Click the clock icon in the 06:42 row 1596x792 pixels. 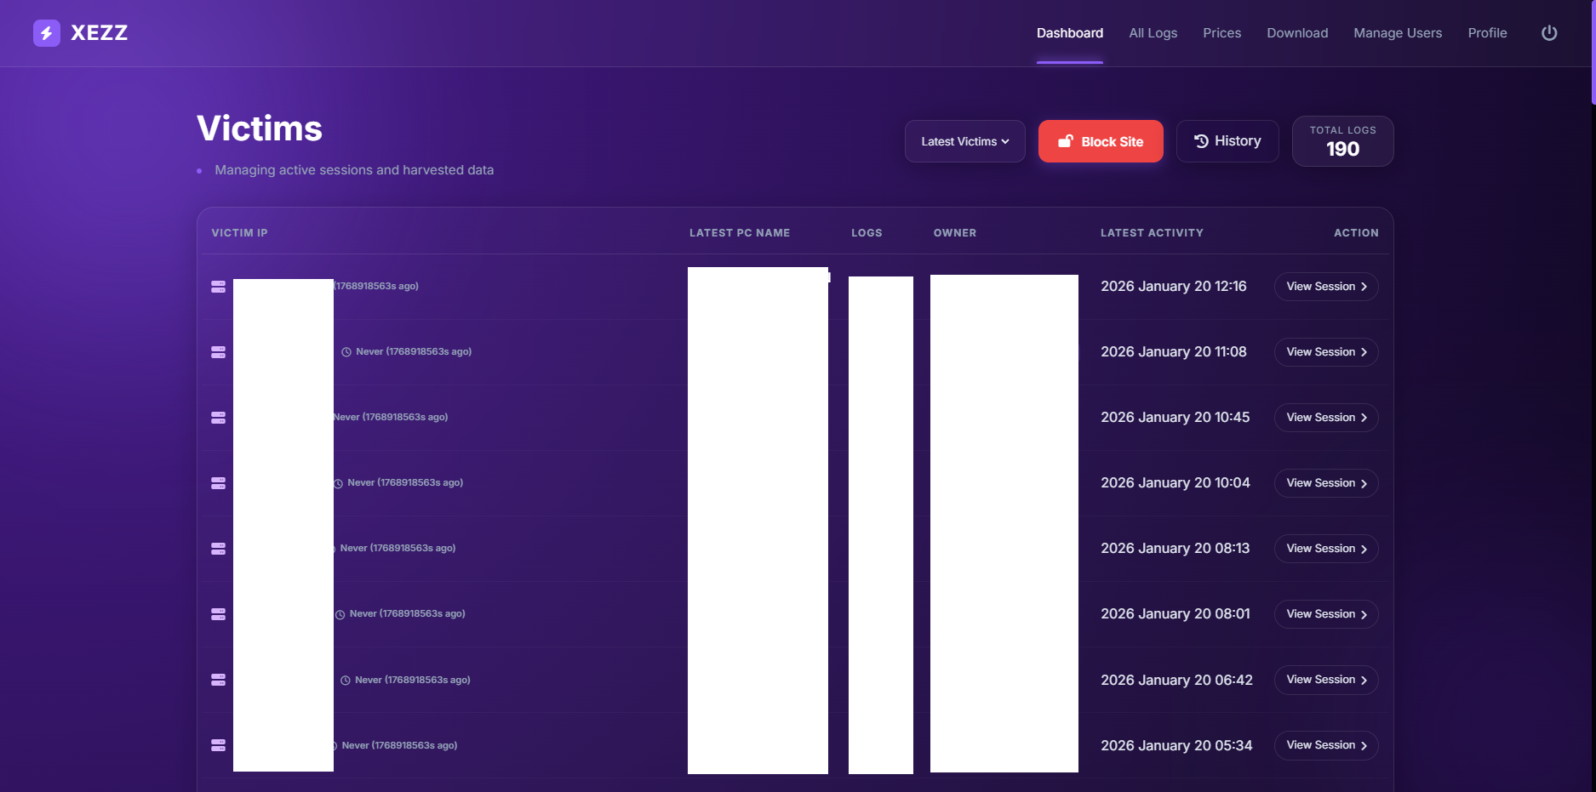346,681
